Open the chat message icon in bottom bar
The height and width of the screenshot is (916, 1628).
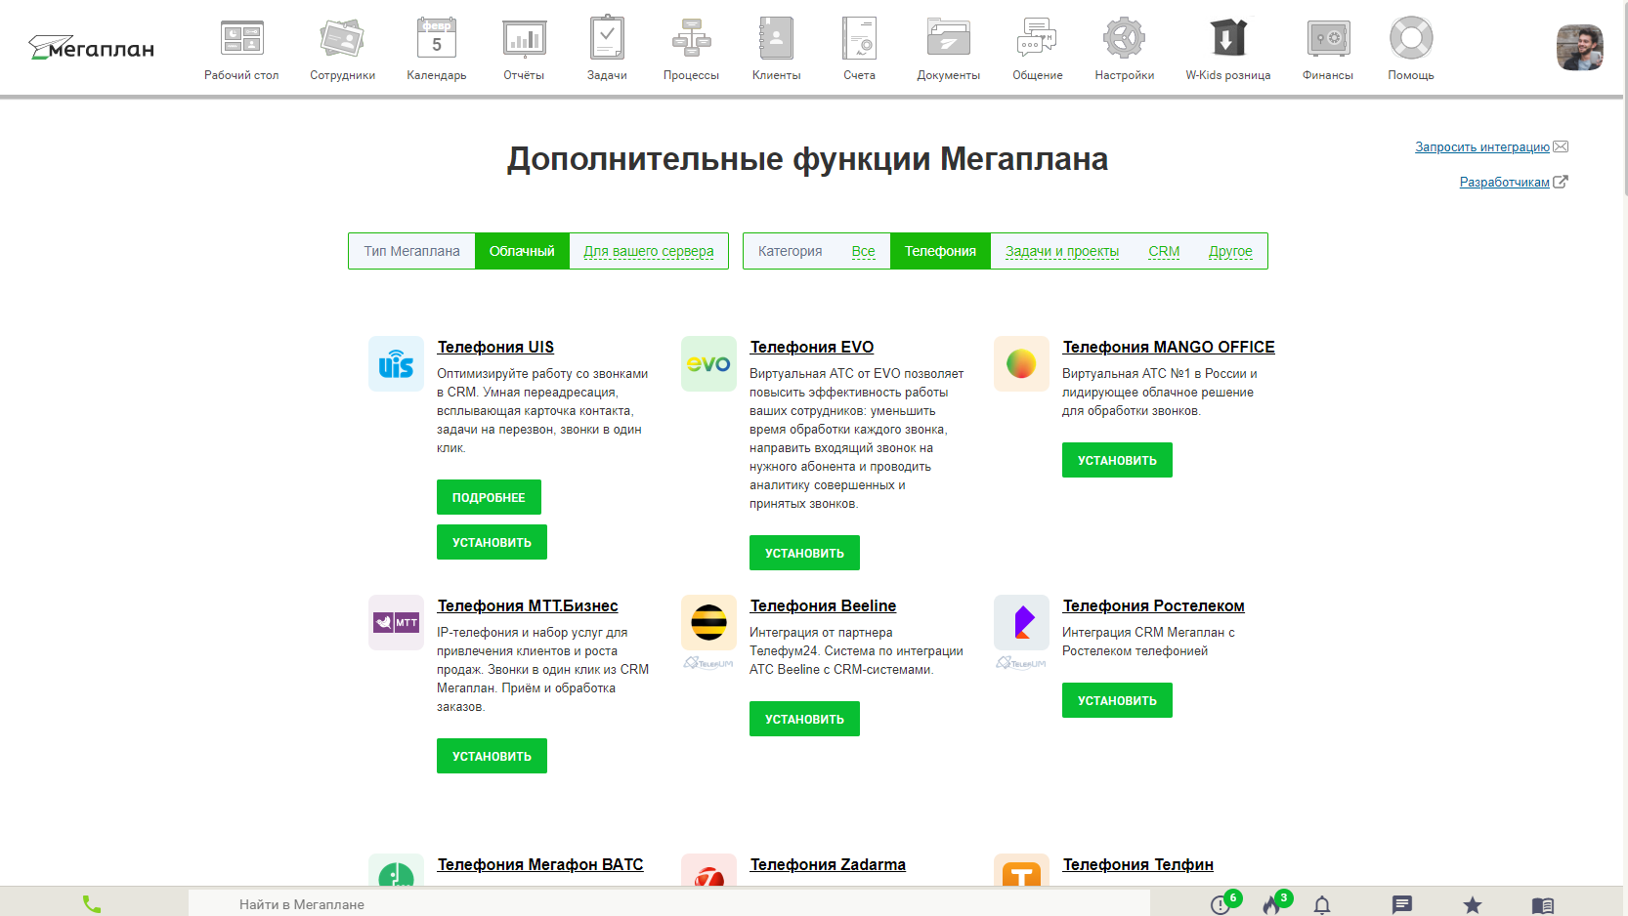[1402, 905]
